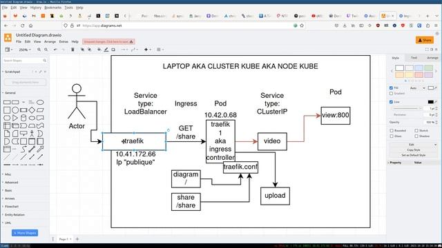The width and height of the screenshot is (442, 248).
Task: Open the Fill Auto mode dropdown
Action: (x=417, y=88)
